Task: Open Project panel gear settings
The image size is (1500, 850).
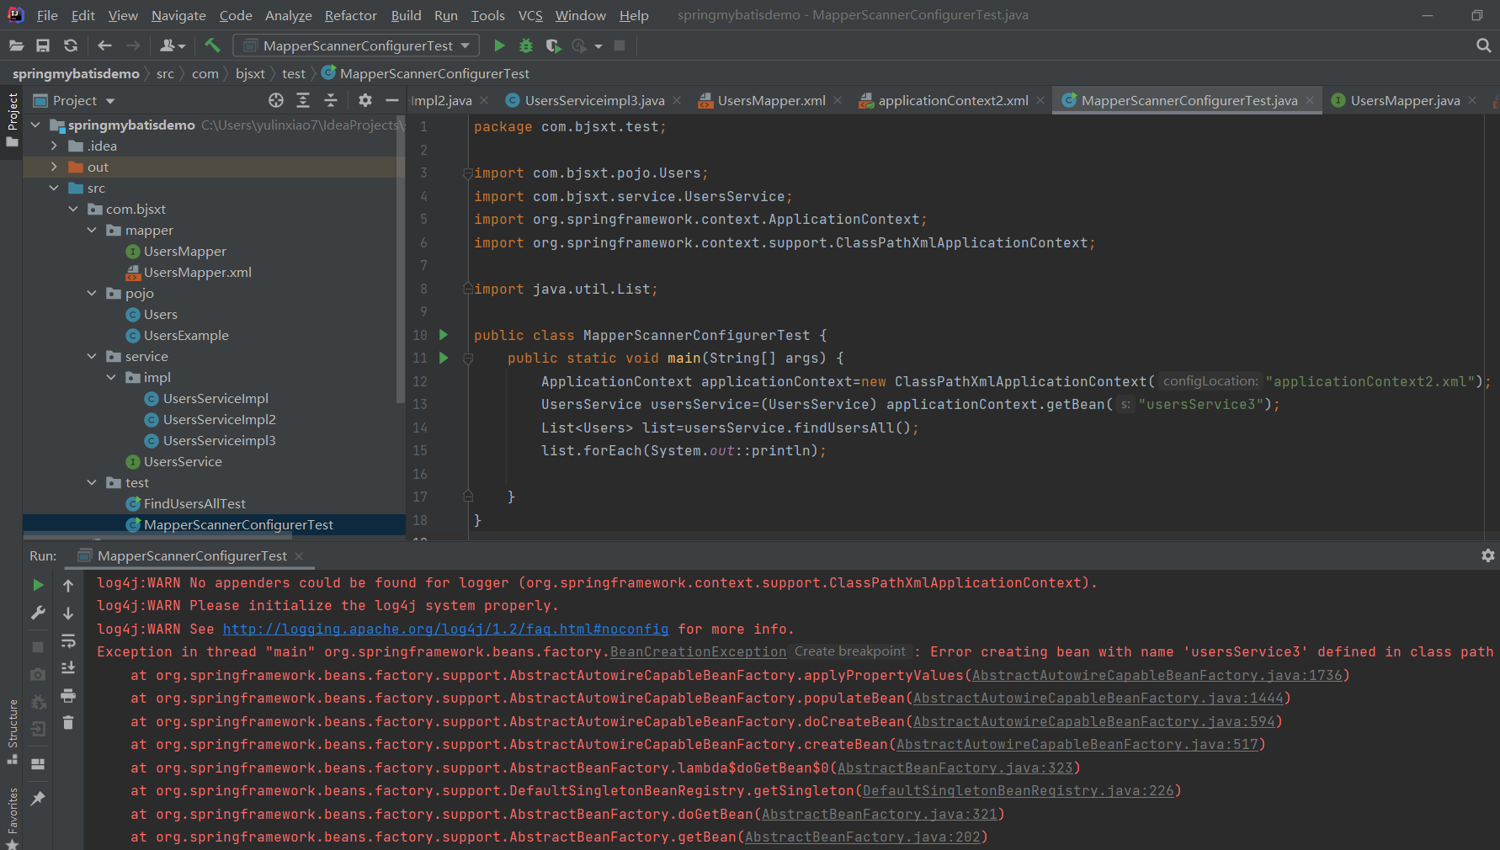Action: 364,100
